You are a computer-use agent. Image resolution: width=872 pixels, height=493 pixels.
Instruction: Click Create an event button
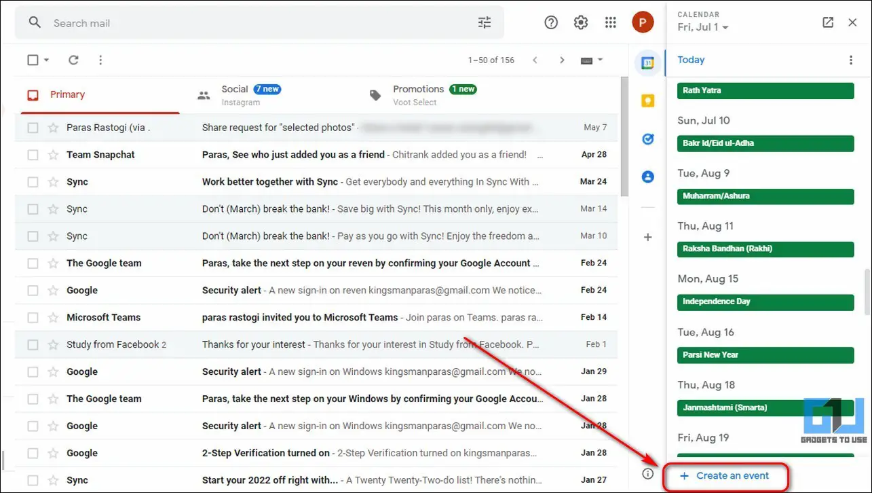click(x=725, y=476)
